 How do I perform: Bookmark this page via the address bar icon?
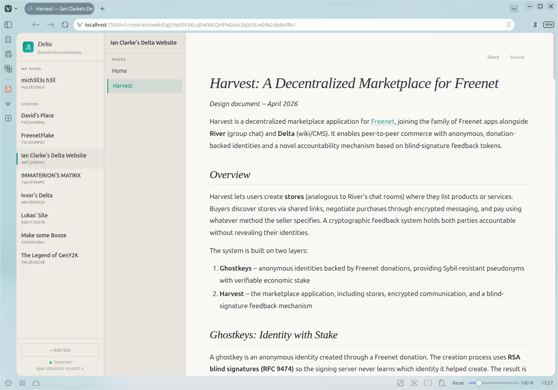(x=509, y=25)
